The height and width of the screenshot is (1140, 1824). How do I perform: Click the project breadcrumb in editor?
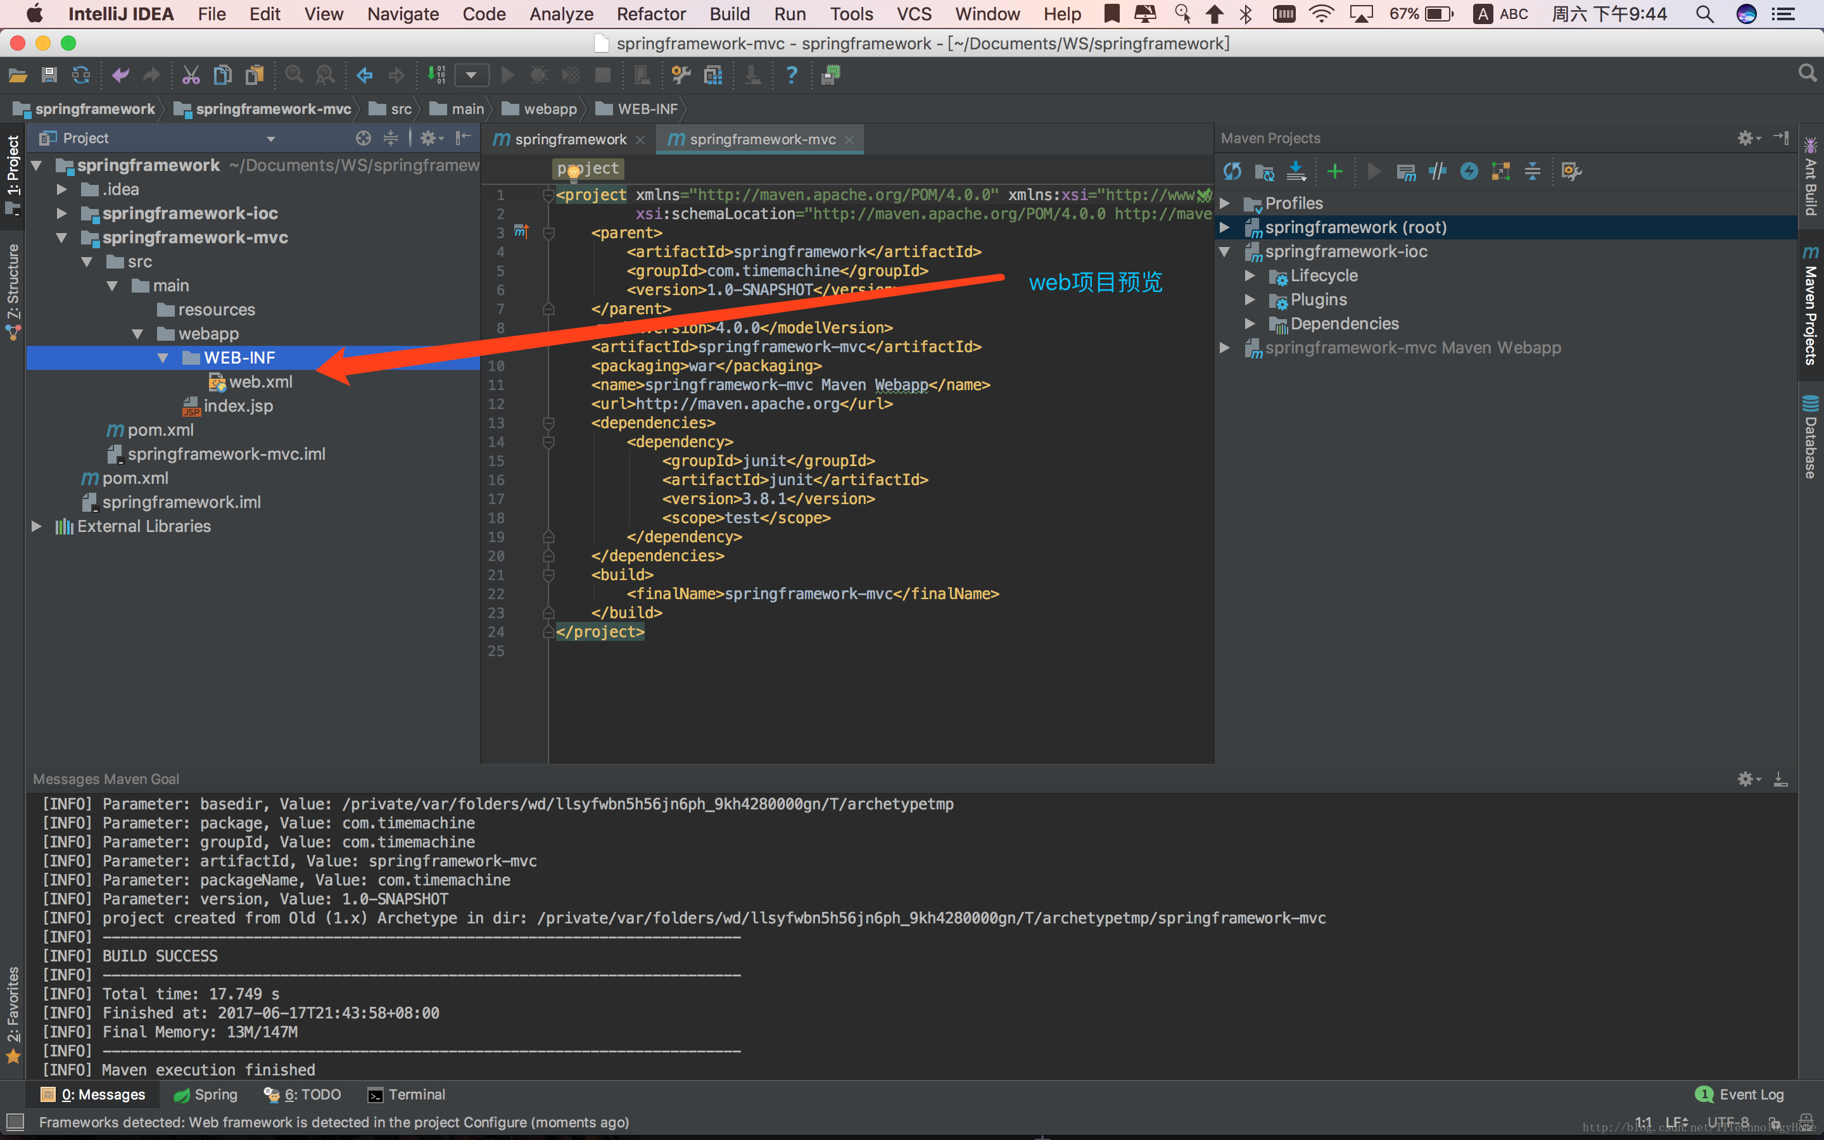[x=588, y=169]
